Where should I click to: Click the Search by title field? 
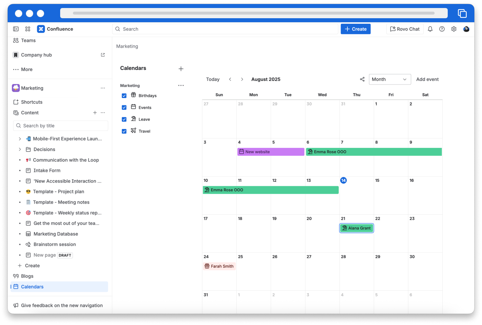click(61, 126)
